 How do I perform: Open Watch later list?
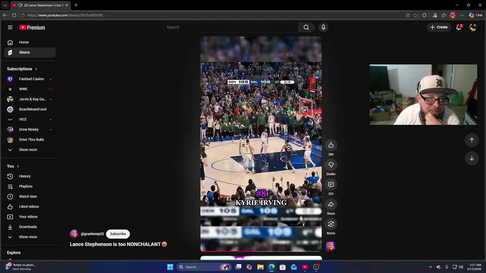(x=30, y=196)
